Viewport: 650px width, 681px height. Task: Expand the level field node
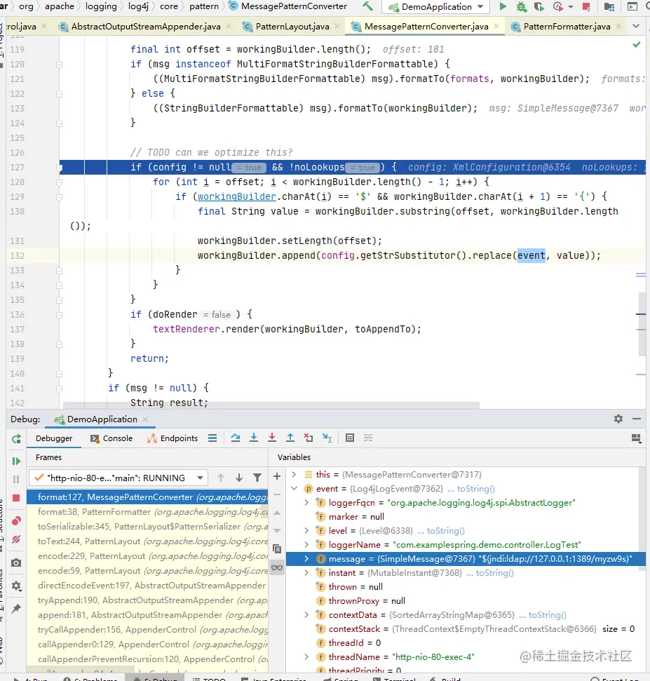[x=306, y=530]
